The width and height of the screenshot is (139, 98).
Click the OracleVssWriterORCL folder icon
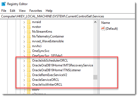pyautogui.click(x=29, y=85)
